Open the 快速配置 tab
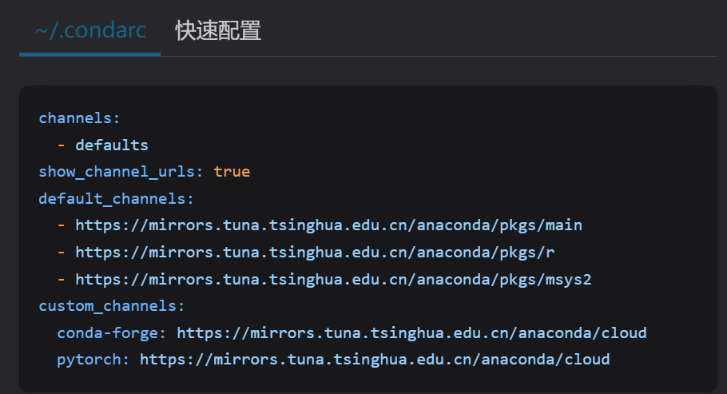Screen dimensions: 727x394 click(218, 31)
